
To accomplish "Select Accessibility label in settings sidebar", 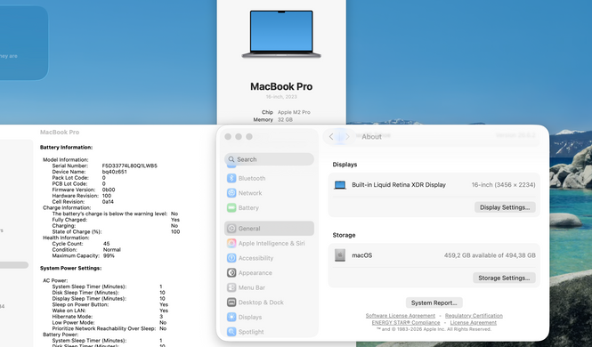I will coord(255,258).
